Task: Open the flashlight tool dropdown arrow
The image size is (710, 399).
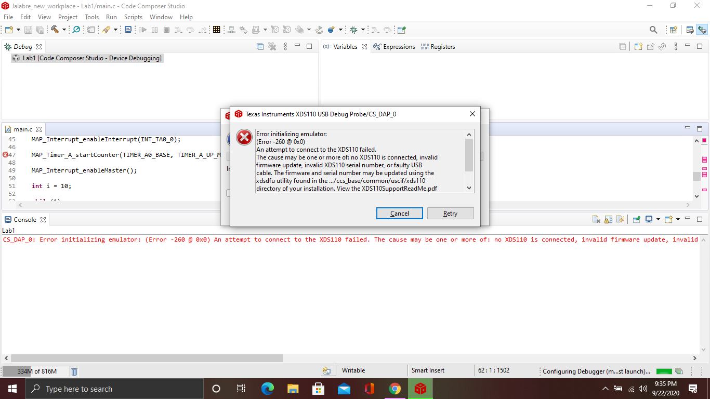Action: [x=115, y=30]
